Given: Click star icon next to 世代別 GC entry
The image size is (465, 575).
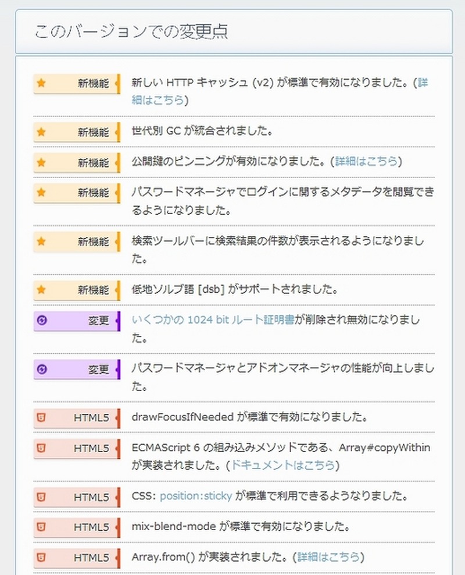Looking at the screenshot, I should [41, 132].
